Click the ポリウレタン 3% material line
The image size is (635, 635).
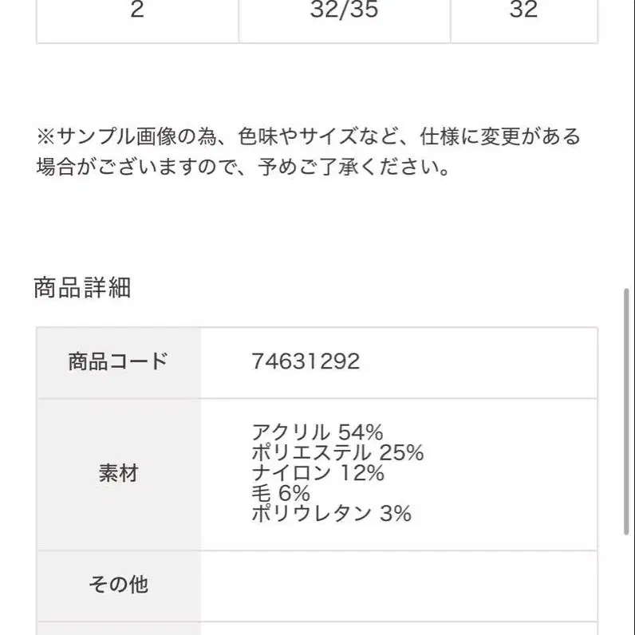click(x=331, y=514)
